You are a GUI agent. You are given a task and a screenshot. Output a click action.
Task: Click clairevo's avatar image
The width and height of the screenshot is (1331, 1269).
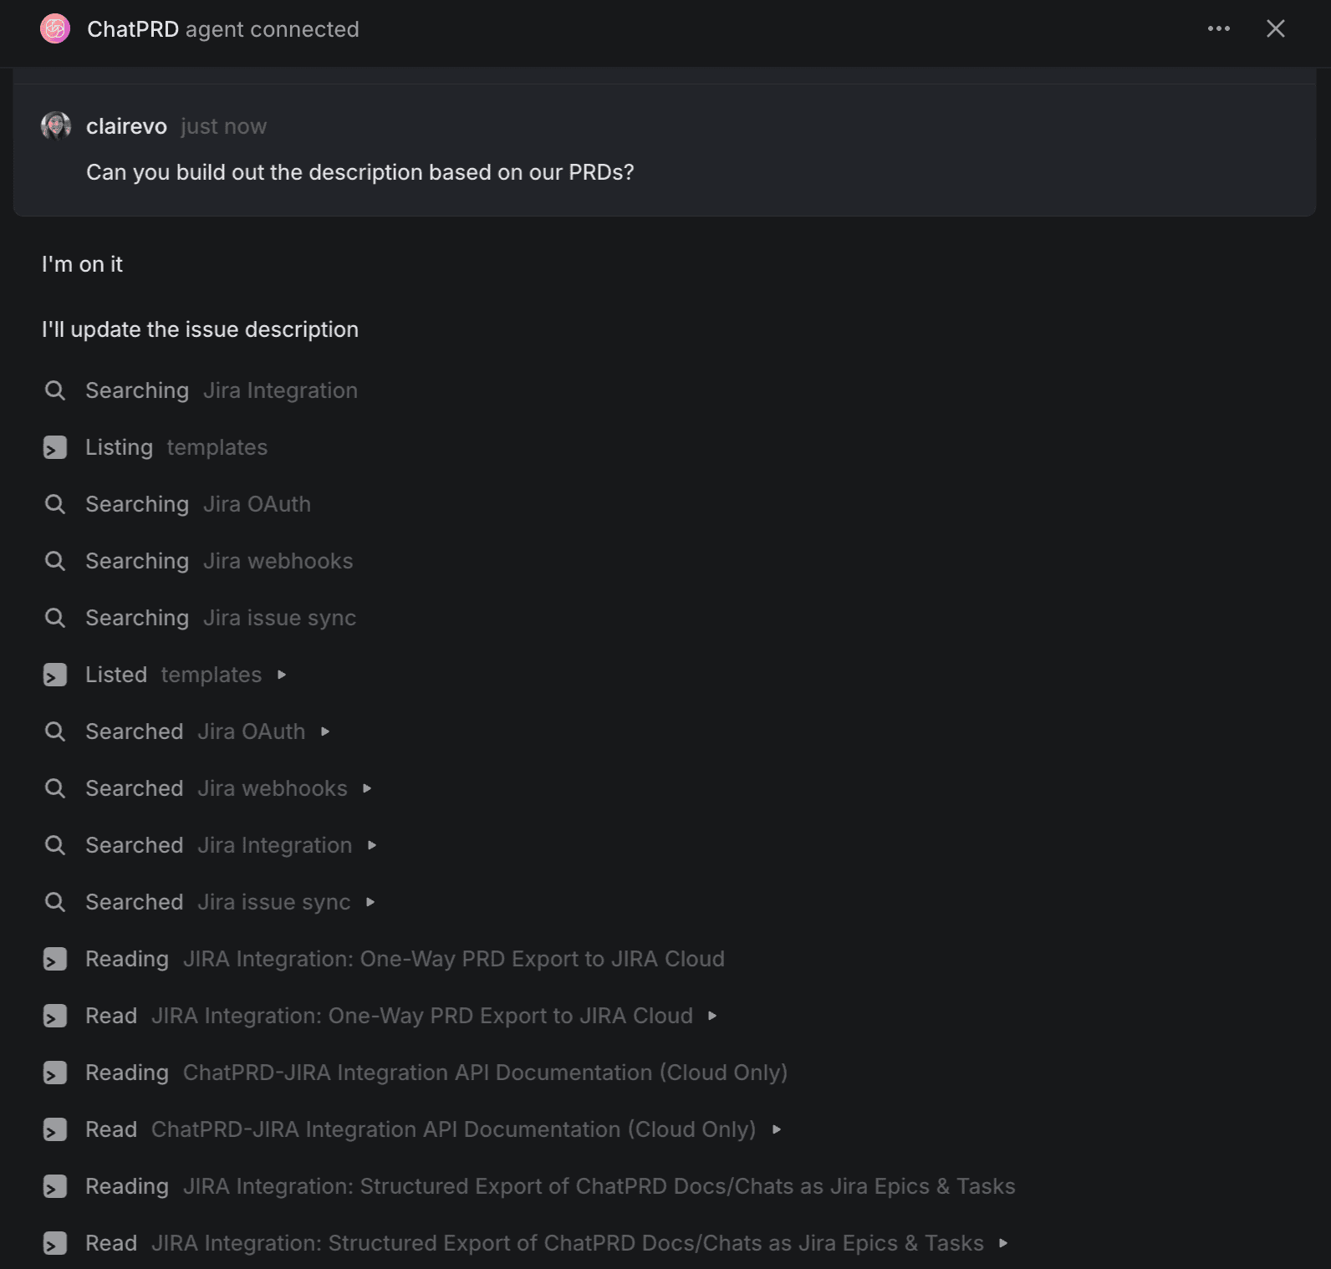56,125
